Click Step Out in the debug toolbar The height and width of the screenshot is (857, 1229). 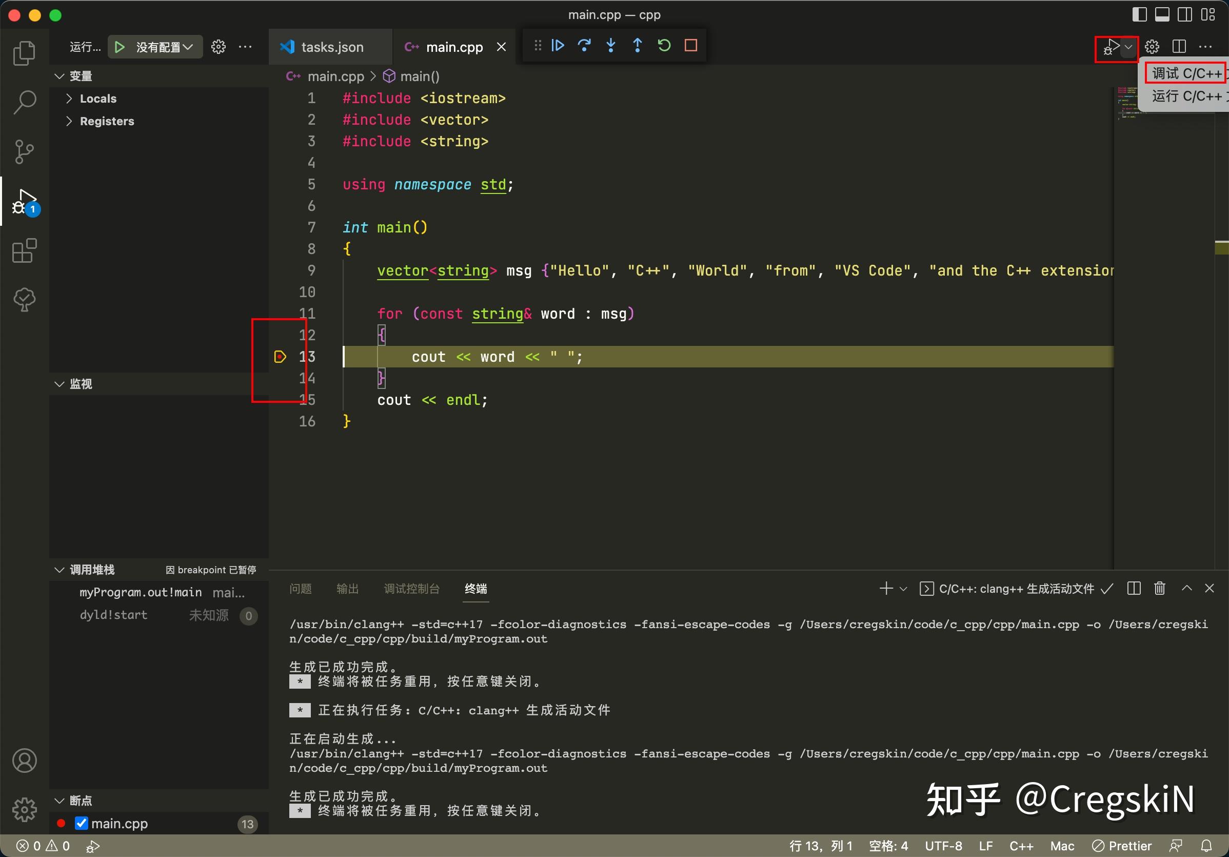638,46
